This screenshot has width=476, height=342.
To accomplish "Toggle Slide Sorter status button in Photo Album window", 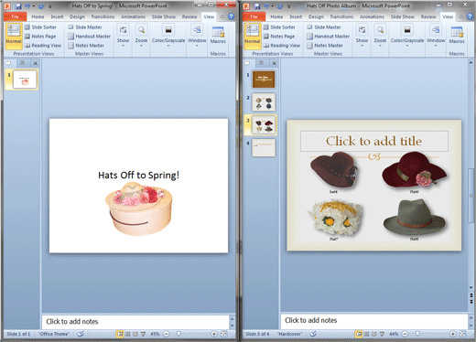I will pyautogui.click(x=367, y=334).
